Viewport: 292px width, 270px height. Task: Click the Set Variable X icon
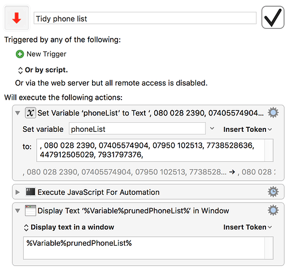(30, 113)
